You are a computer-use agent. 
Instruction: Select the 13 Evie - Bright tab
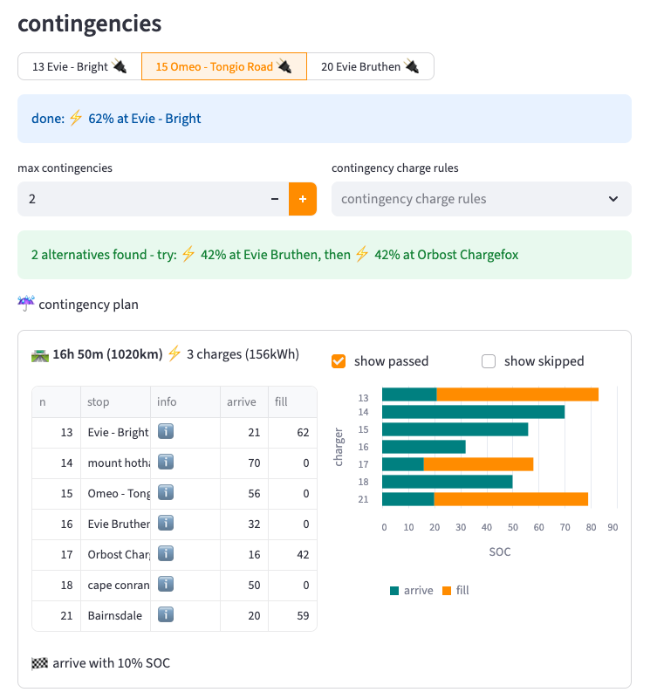pyautogui.click(x=79, y=66)
